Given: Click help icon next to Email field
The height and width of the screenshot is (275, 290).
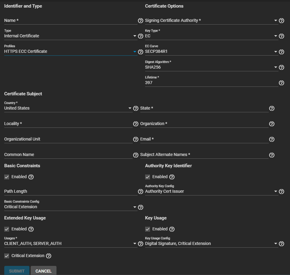Looking at the screenshot, I should (x=272, y=139).
